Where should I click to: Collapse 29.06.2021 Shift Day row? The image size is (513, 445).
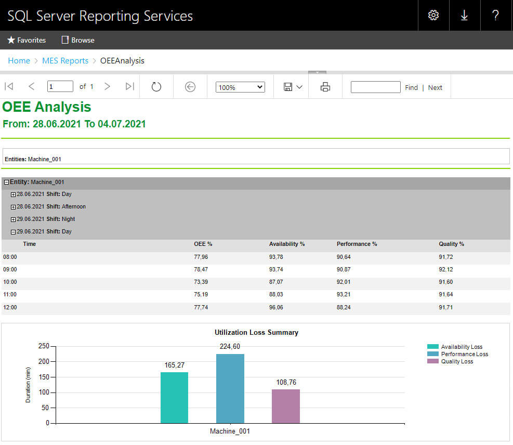click(x=13, y=232)
